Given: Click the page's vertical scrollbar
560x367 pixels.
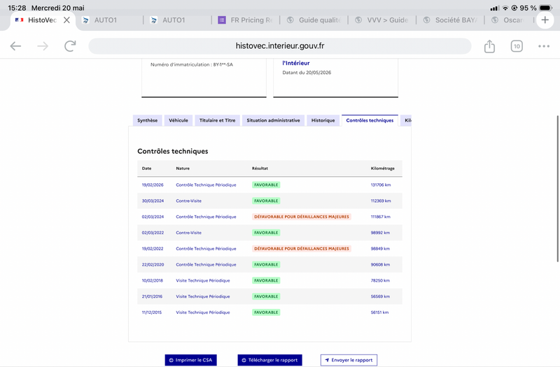Looking at the screenshot, I should (557, 189).
